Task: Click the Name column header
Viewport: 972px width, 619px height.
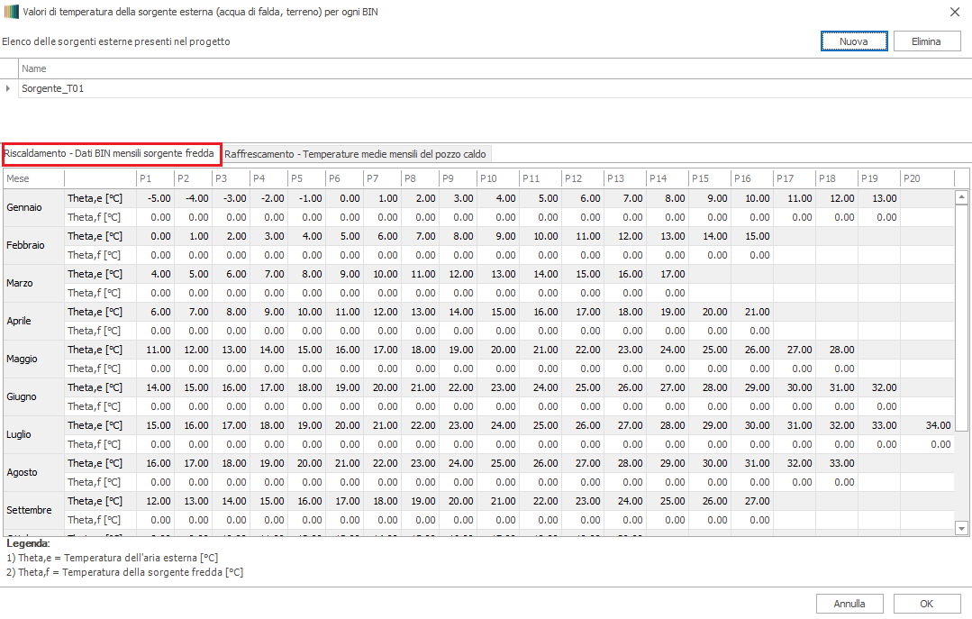Action: (34, 68)
